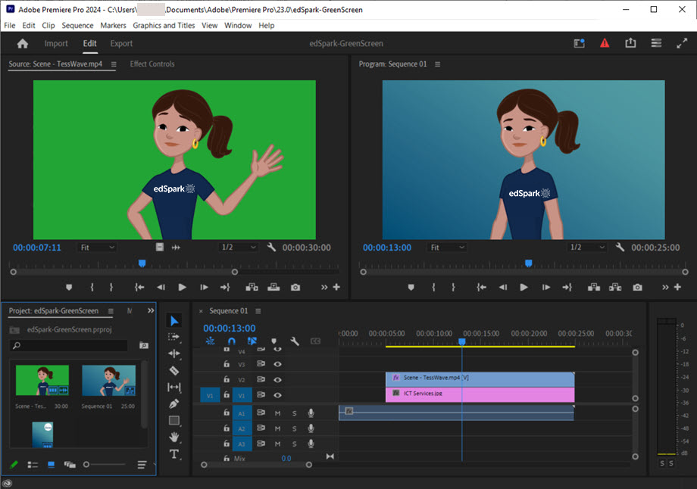The height and width of the screenshot is (489, 697).
Task: Select the Pen tool
Action: 173,403
